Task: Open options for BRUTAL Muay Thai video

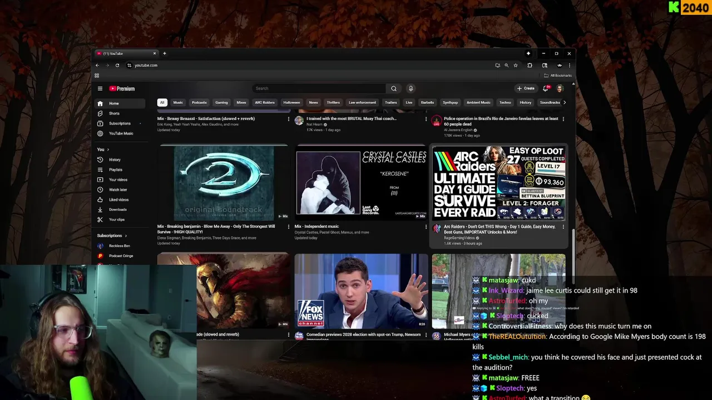Action: 426,119
